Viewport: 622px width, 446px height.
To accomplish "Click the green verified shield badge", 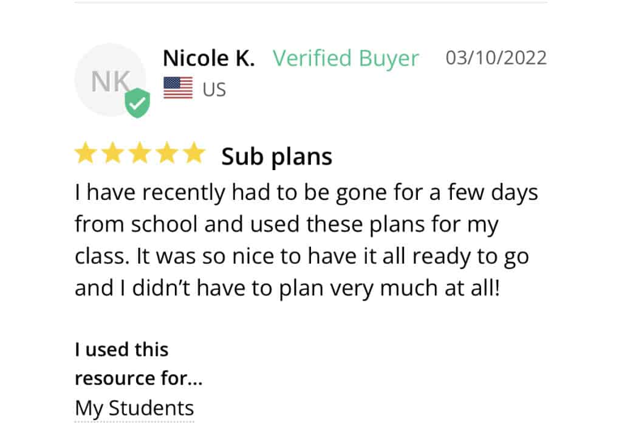I will (137, 103).
